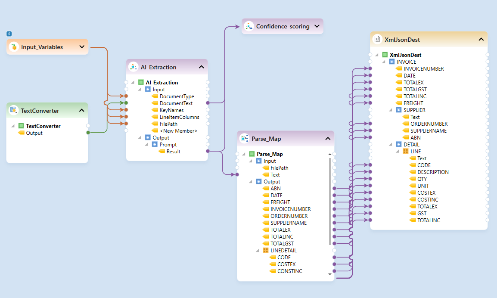
Task: Select the Output field under TextConverter
Action: pyautogui.click(x=34, y=133)
